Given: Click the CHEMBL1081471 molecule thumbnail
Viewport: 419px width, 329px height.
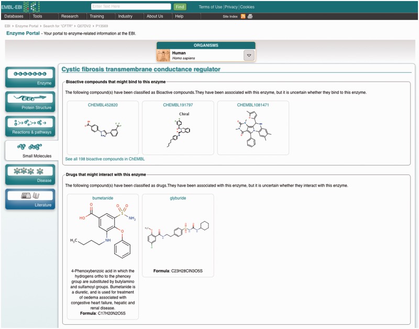Looking at the screenshot, I should tap(253, 131).
